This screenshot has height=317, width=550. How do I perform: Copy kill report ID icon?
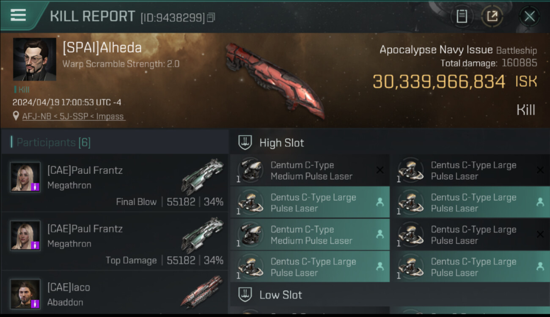(211, 17)
